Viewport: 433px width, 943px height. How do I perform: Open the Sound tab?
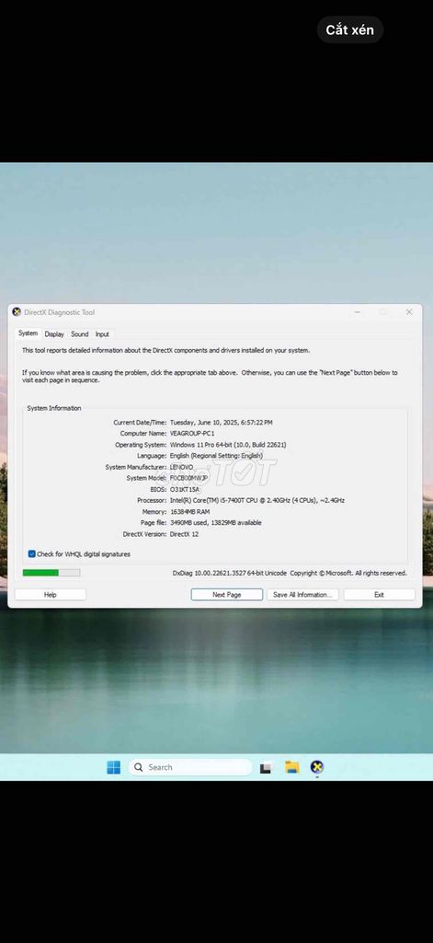point(79,333)
